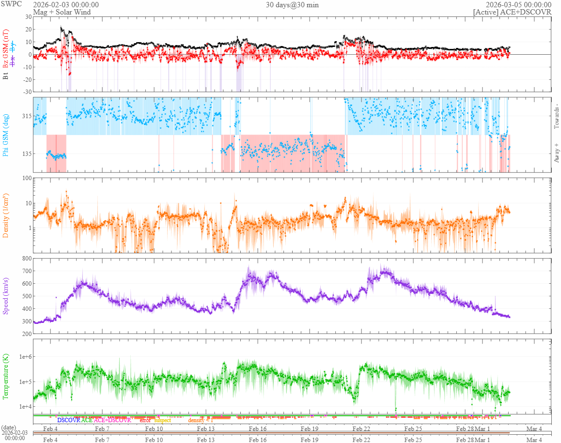
Task: Click the Density (1/cm³) axis label
Action: pyautogui.click(x=5, y=215)
